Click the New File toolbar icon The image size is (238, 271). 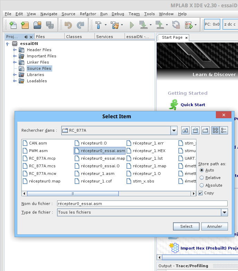point(13,25)
